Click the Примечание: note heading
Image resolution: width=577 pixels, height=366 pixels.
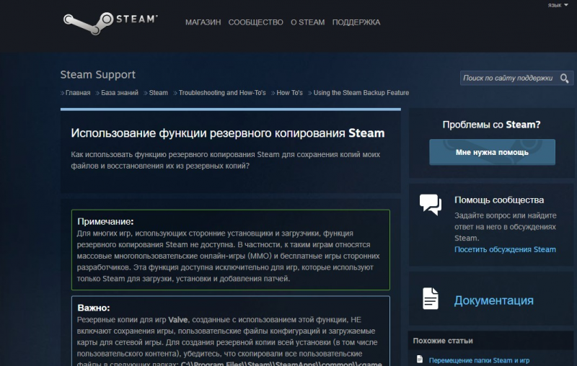[105, 222]
